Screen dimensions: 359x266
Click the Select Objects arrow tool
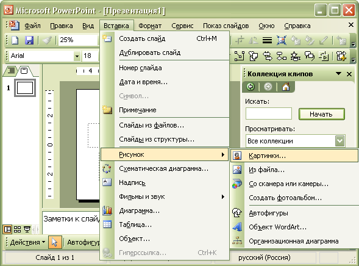(x=55, y=242)
